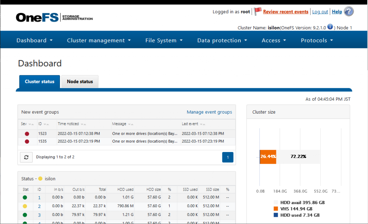368x224 pixels.
Task: Click the '790.86 M' HDD used value
Action: 125,206
